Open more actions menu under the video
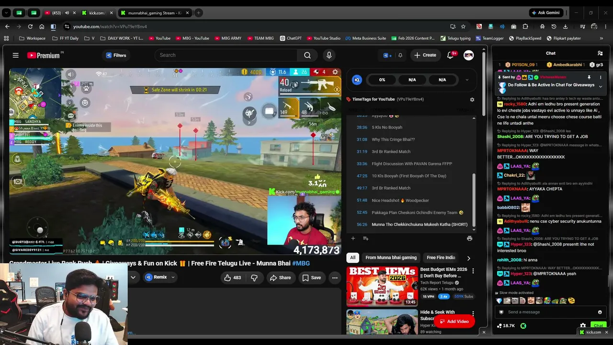 point(335,277)
